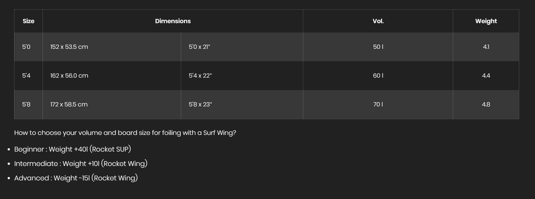This screenshot has width=535, height=199.
Task: Click the 5'8 x 23" dimension cell
Action: click(x=200, y=104)
